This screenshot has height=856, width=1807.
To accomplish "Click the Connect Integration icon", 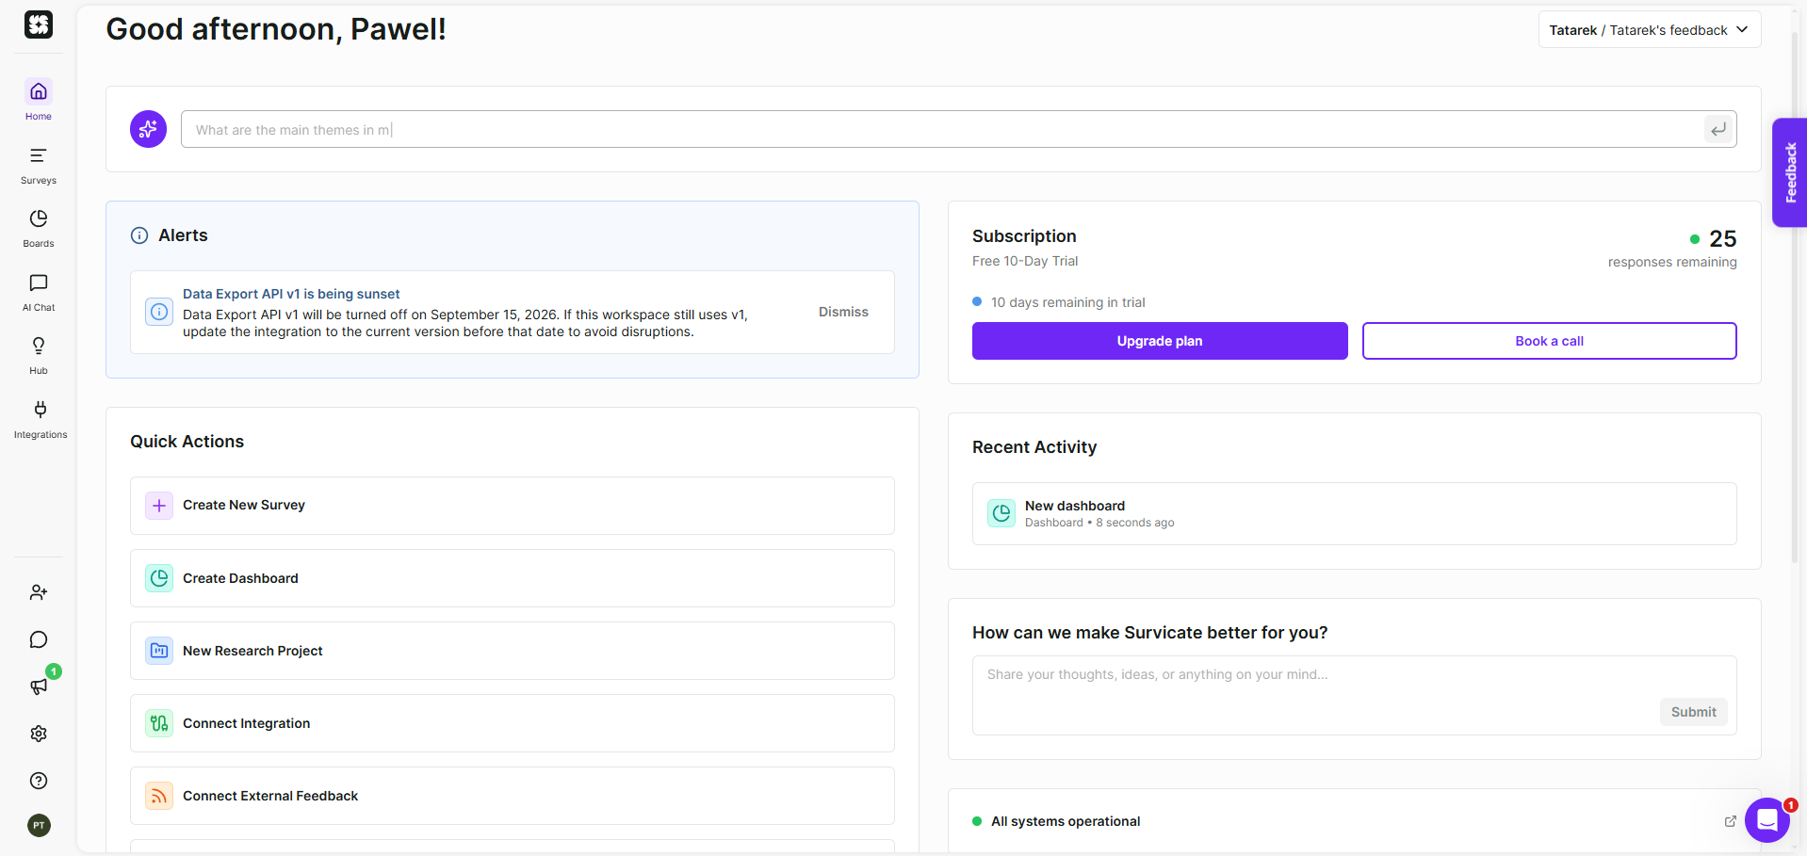I will pyautogui.click(x=159, y=723).
